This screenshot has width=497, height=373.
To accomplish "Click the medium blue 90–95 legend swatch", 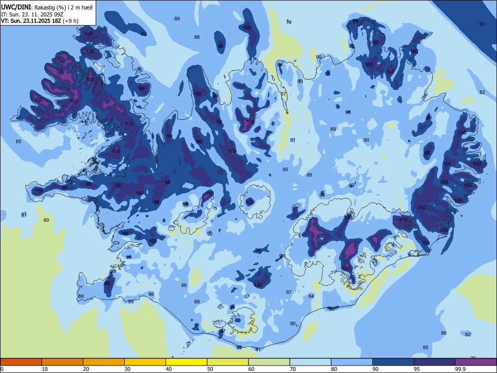I will 393,362.
